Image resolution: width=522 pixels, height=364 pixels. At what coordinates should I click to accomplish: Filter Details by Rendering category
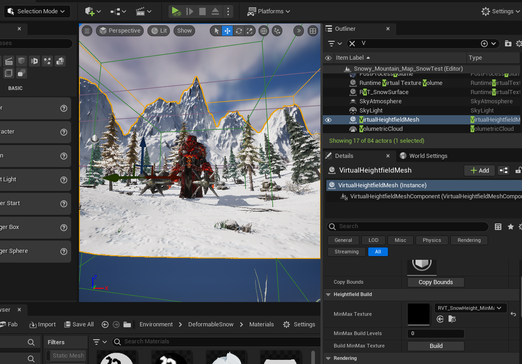click(469, 240)
